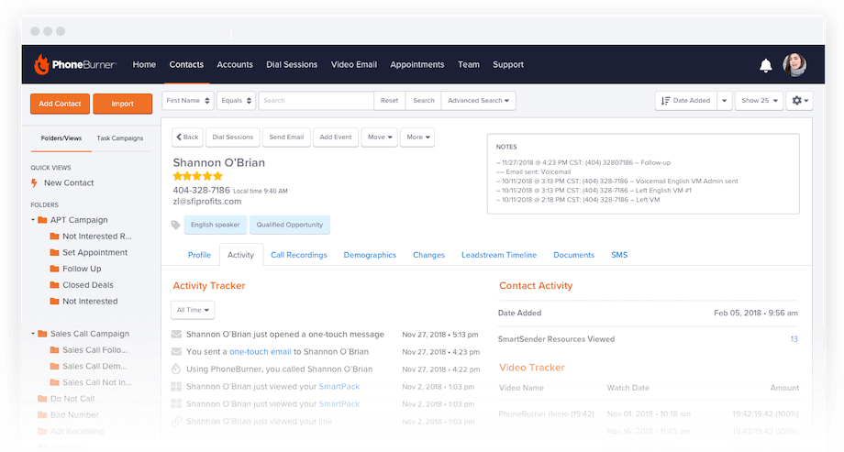Image resolution: width=844 pixels, height=452 pixels.
Task: Open the one-touch email link
Action: (261, 352)
